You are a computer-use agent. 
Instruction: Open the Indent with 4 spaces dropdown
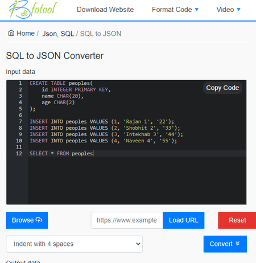pyautogui.click(x=75, y=244)
